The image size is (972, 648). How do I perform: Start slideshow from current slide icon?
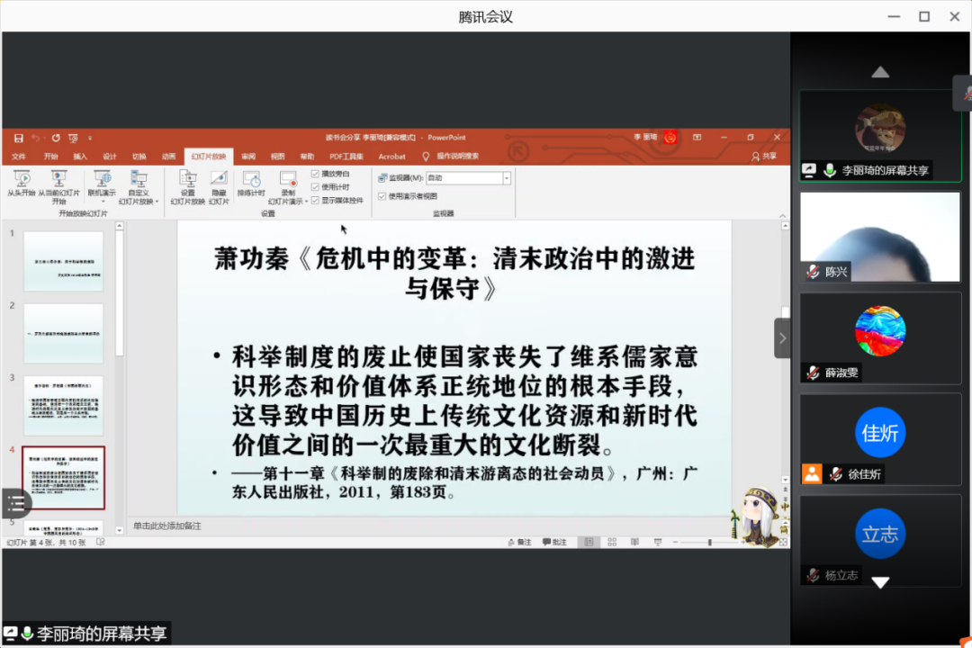59,179
